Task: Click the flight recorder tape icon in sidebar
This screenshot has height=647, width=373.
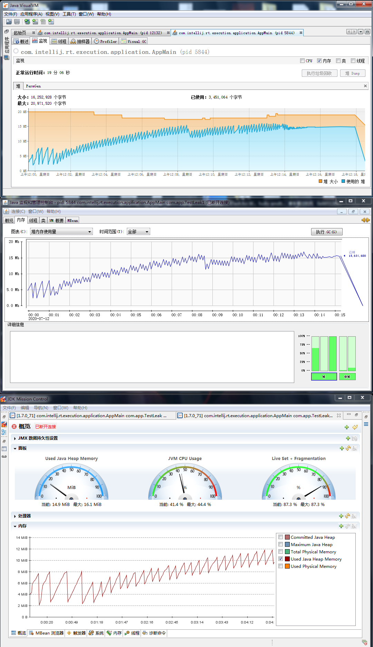Action: (x=4, y=457)
